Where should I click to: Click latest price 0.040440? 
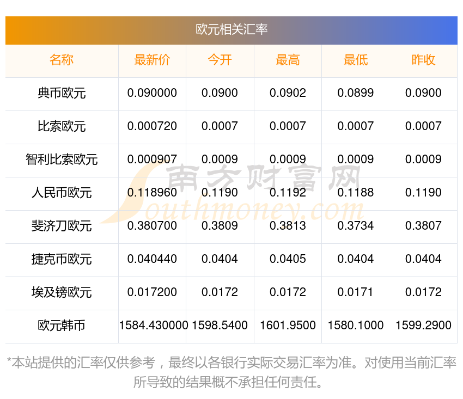pos(152,259)
